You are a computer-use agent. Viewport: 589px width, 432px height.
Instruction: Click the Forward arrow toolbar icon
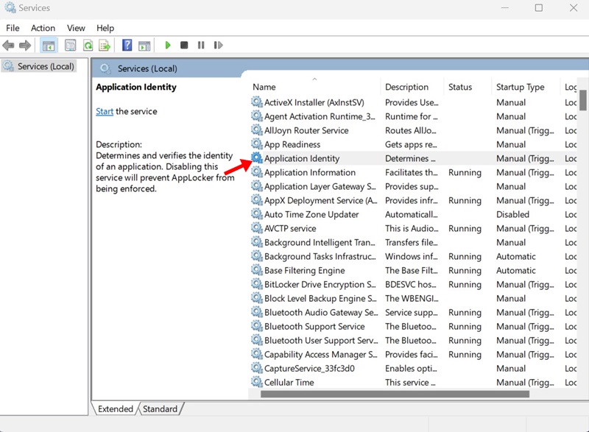25,46
